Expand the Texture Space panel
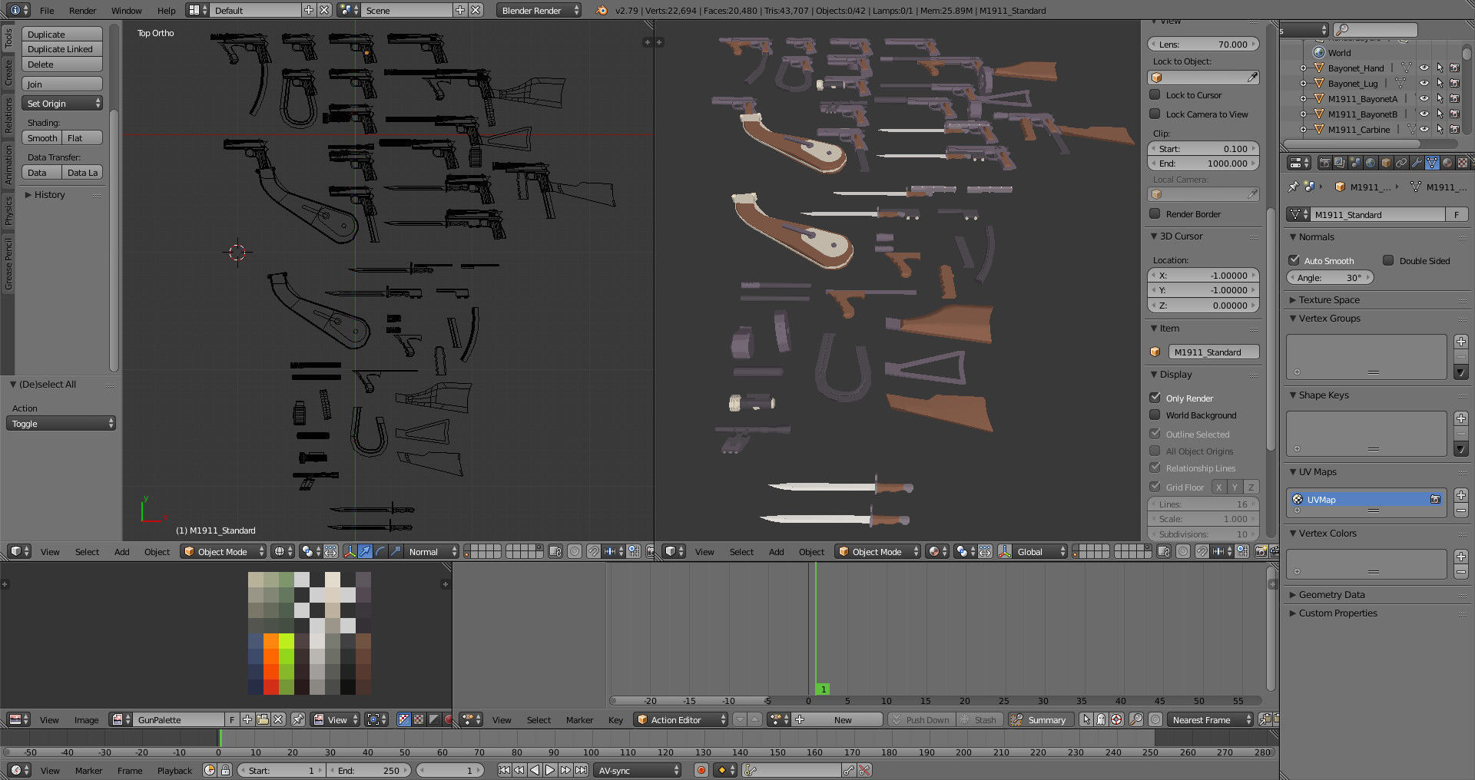Image resolution: width=1475 pixels, height=780 pixels. 1328,299
